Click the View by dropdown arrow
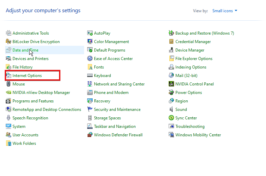This screenshot has height=176, width=266. pos(236,11)
